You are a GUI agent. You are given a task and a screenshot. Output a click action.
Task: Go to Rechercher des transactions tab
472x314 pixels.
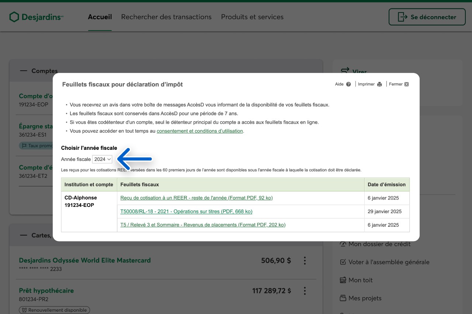166,17
